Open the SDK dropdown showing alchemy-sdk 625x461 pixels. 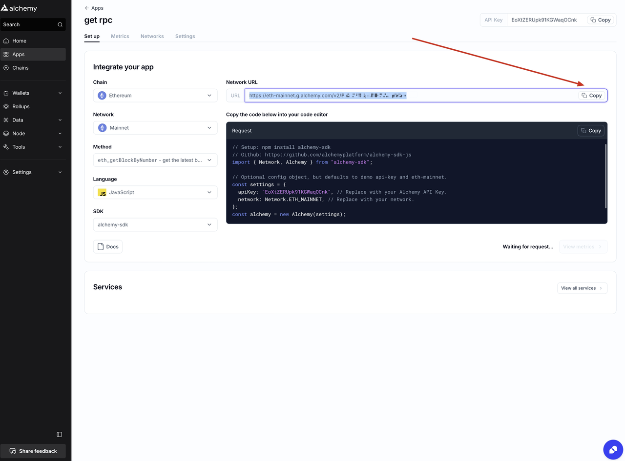155,225
